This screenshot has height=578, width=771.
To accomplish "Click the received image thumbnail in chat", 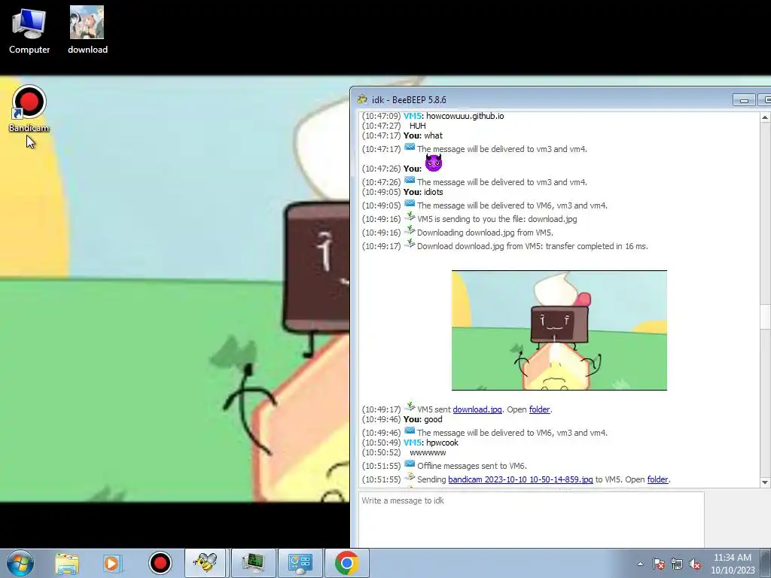I will pyautogui.click(x=559, y=330).
